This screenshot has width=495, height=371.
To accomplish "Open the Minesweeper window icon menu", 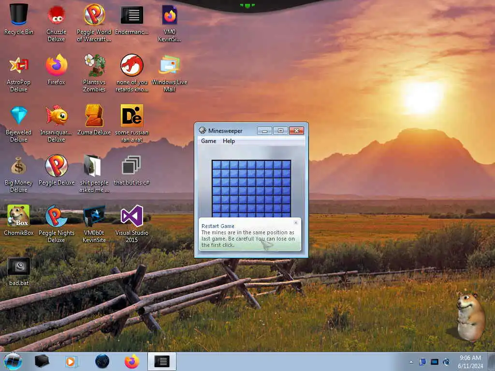I will pyautogui.click(x=203, y=130).
